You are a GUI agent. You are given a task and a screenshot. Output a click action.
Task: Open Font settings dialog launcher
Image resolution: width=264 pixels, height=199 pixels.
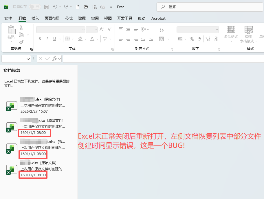(x=113, y=49)
